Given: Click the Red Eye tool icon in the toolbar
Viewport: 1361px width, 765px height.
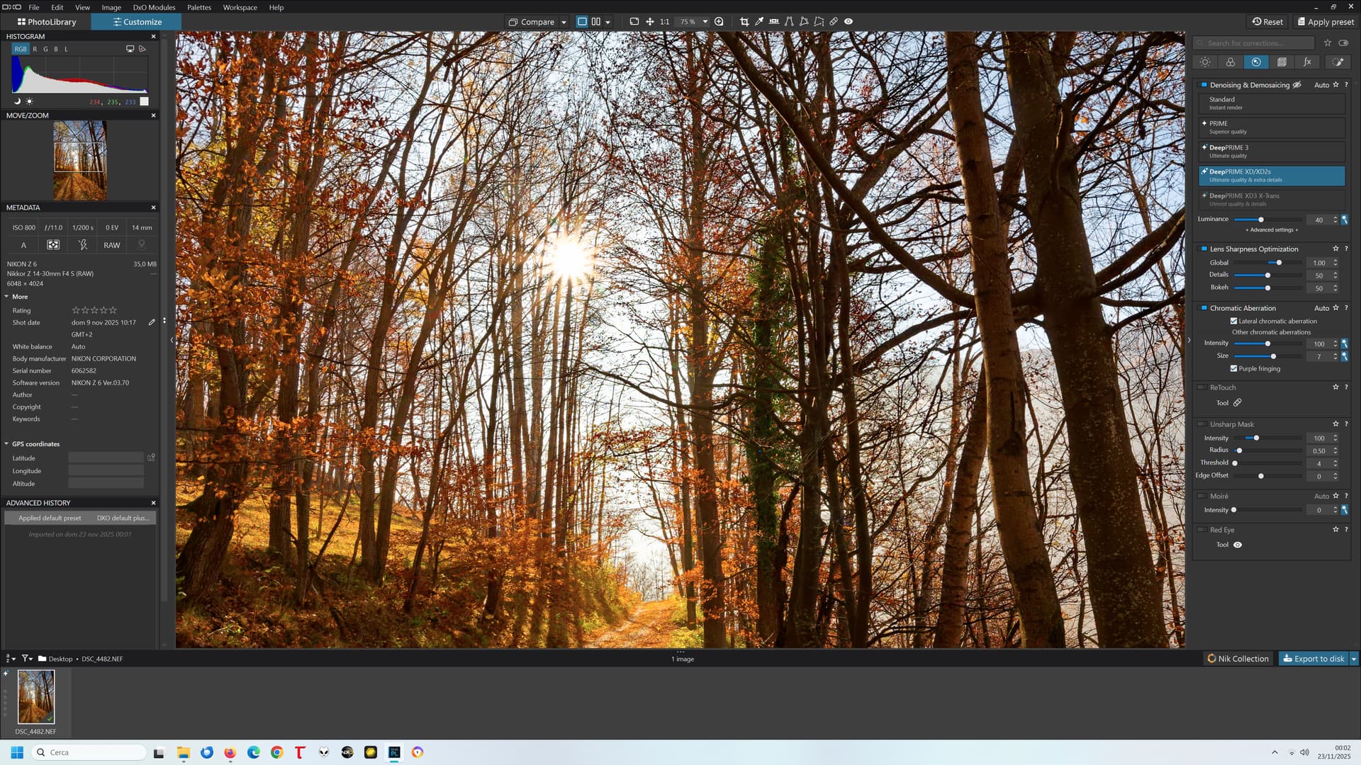Looking at the screenshot, I should tap(848, 22).
